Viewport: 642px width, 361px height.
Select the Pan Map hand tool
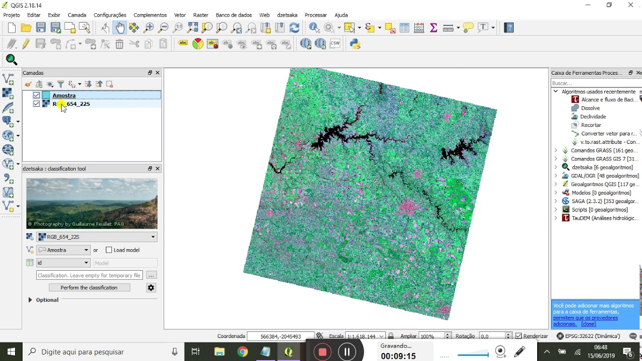tap(119, 28)
